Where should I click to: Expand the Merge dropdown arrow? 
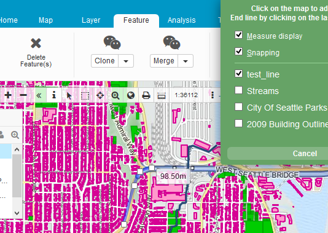(185, 61)
